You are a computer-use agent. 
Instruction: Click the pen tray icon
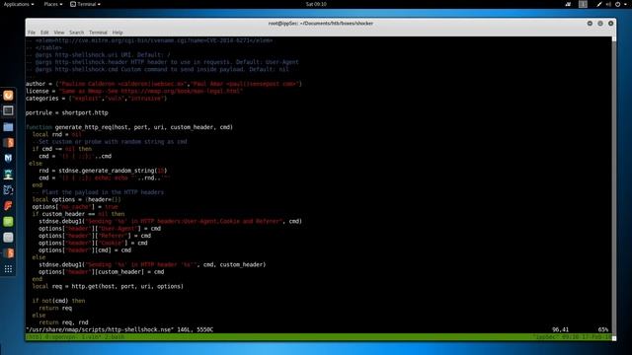coord(599,4)
